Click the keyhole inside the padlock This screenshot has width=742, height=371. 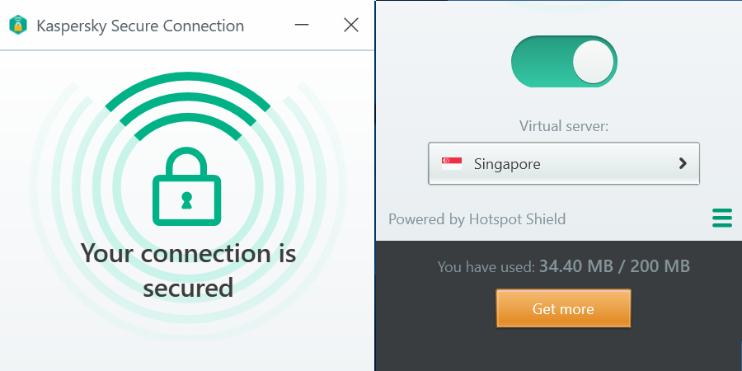tap(186, 200)
